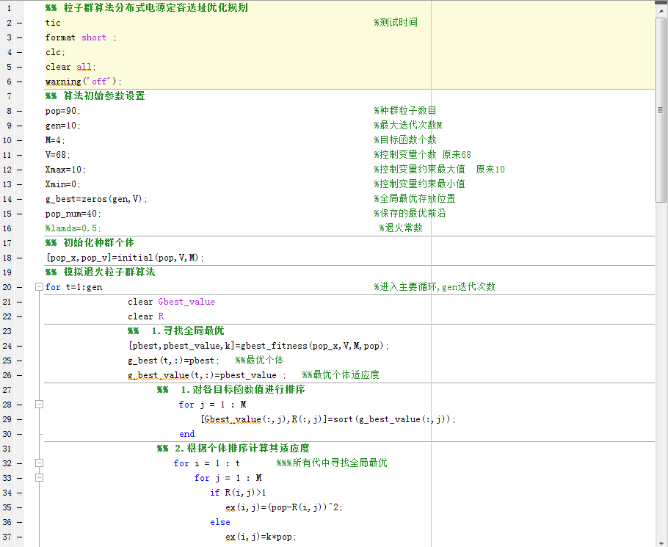Click section header '%% 1.寻找全局最优'

[176, 330]
